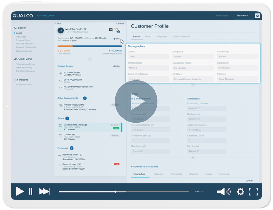Click the Back button above John Smith
Viewport: 273px width, 210px height.
(58, 23)
